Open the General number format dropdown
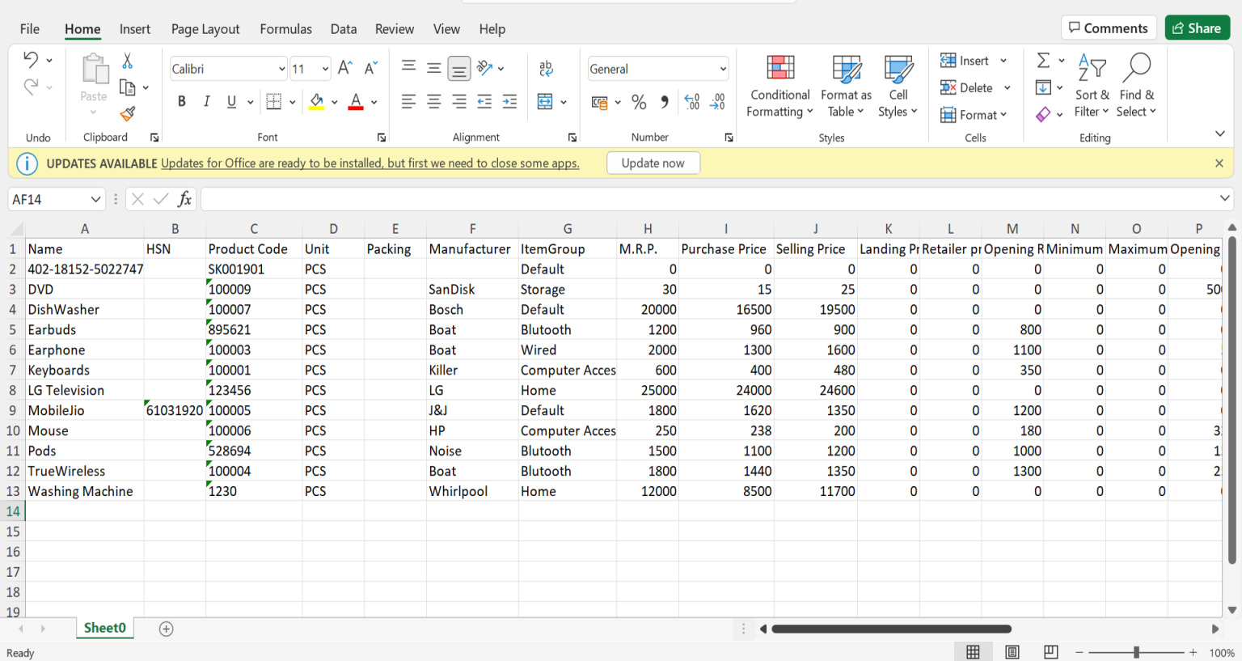This screenshot has height=661, width=1242. pos(722,69)
